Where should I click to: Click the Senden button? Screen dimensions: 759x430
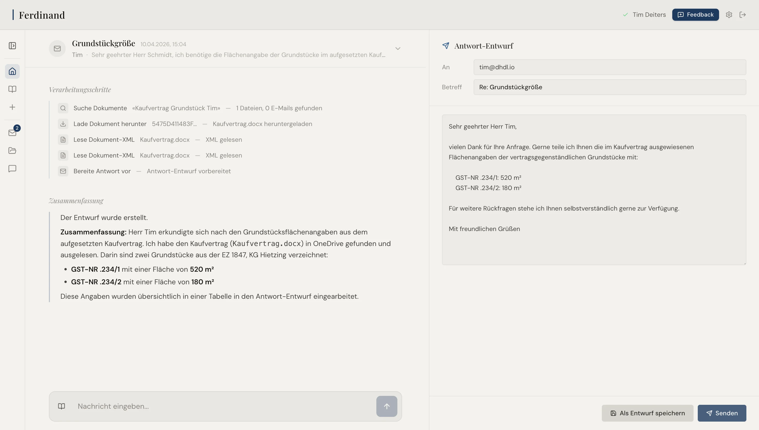(721, 413)
